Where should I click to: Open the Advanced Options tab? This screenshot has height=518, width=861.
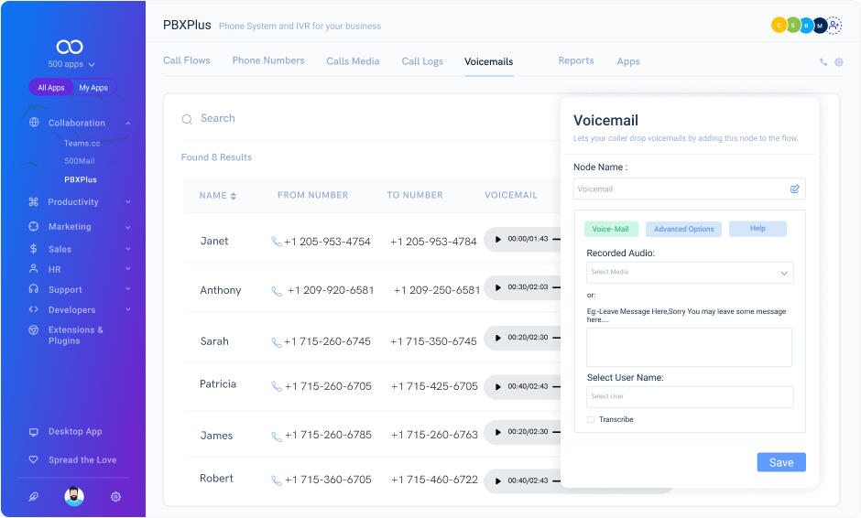click(x=683, y=229)
